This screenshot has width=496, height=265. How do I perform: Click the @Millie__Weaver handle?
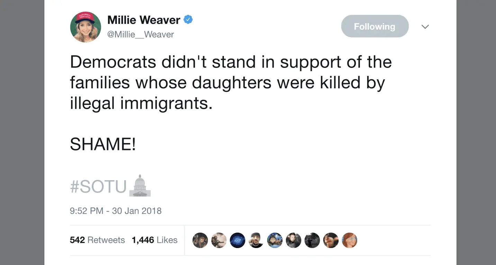point(141,34)
